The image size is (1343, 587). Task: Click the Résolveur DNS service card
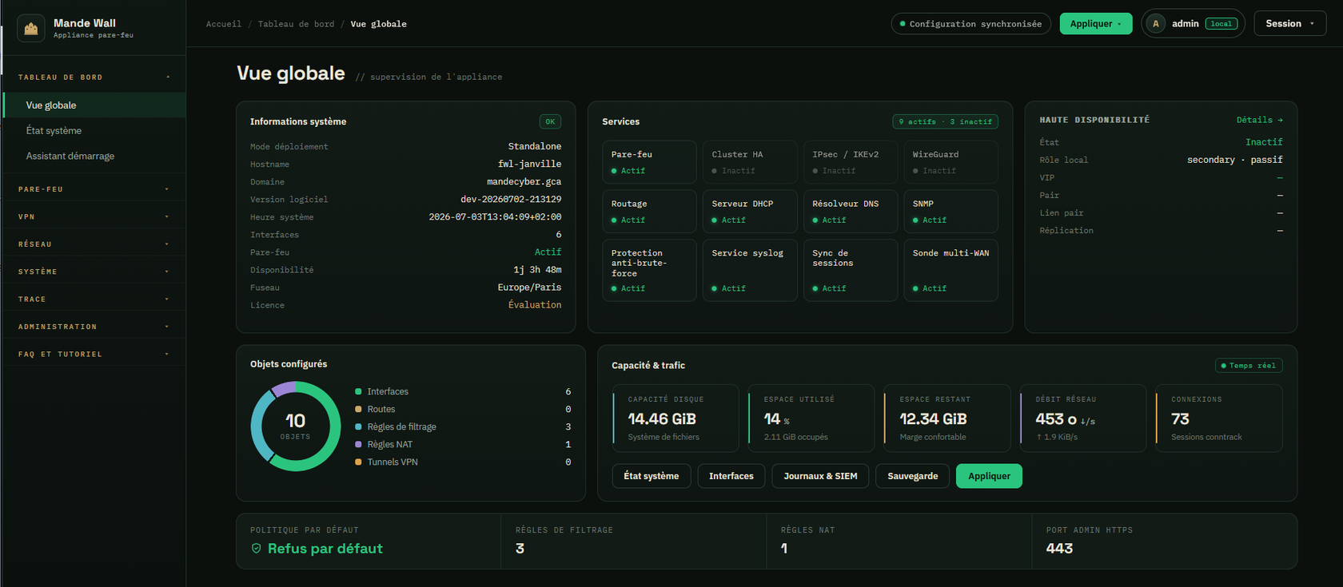click(x=851, y=212)
